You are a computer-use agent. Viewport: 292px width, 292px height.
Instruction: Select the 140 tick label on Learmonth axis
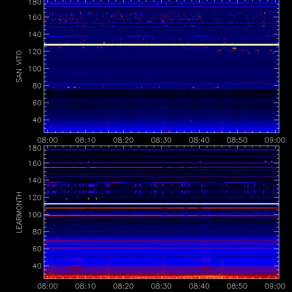pyautogui.click(x=35, y=180)
